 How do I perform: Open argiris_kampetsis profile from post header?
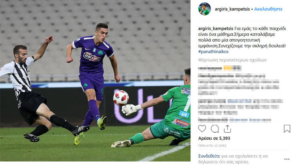click(232, 9)
